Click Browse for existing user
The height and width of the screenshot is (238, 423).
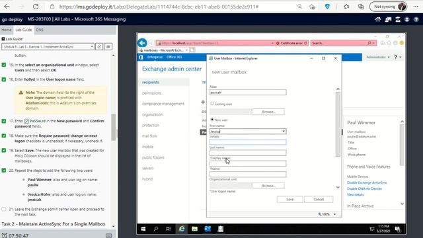pos(268,112)
